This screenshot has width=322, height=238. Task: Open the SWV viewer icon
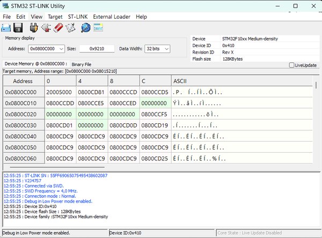98,27
